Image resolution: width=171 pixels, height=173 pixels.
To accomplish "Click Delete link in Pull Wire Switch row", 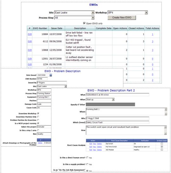I will 99,147.
